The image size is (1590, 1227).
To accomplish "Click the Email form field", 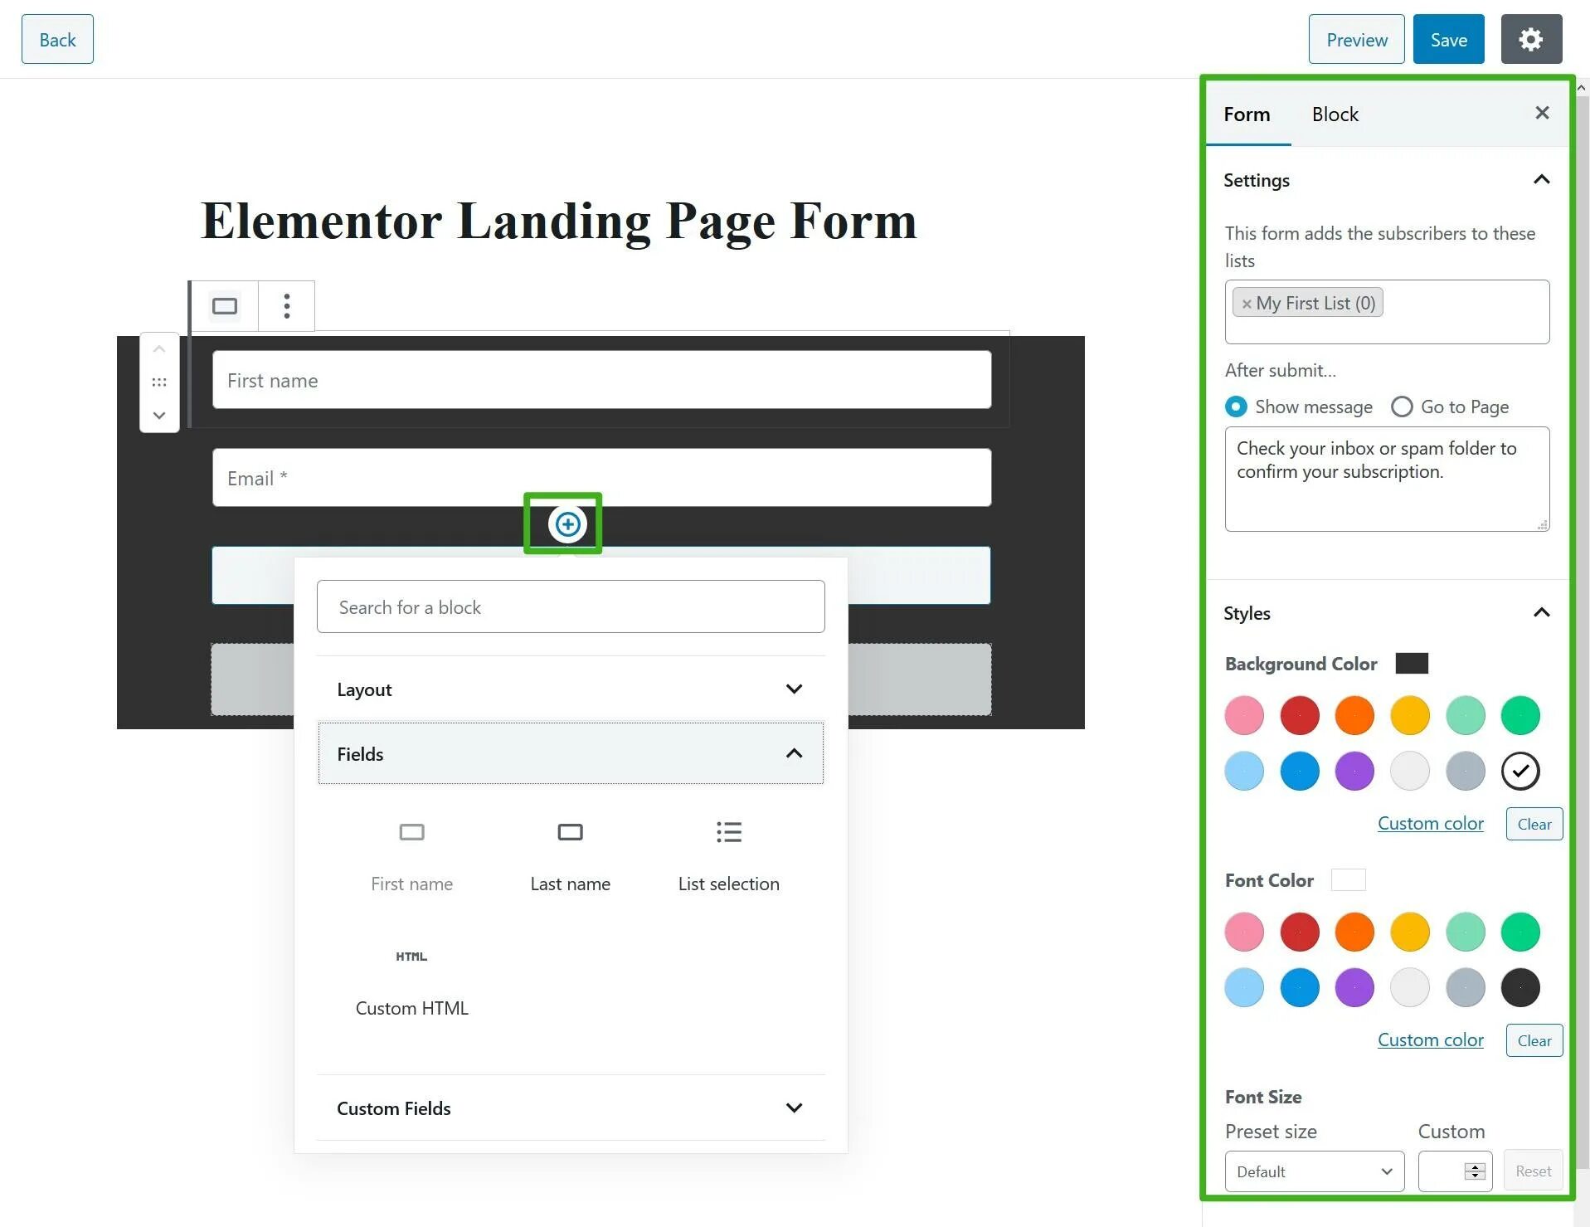I will point(601,478).
